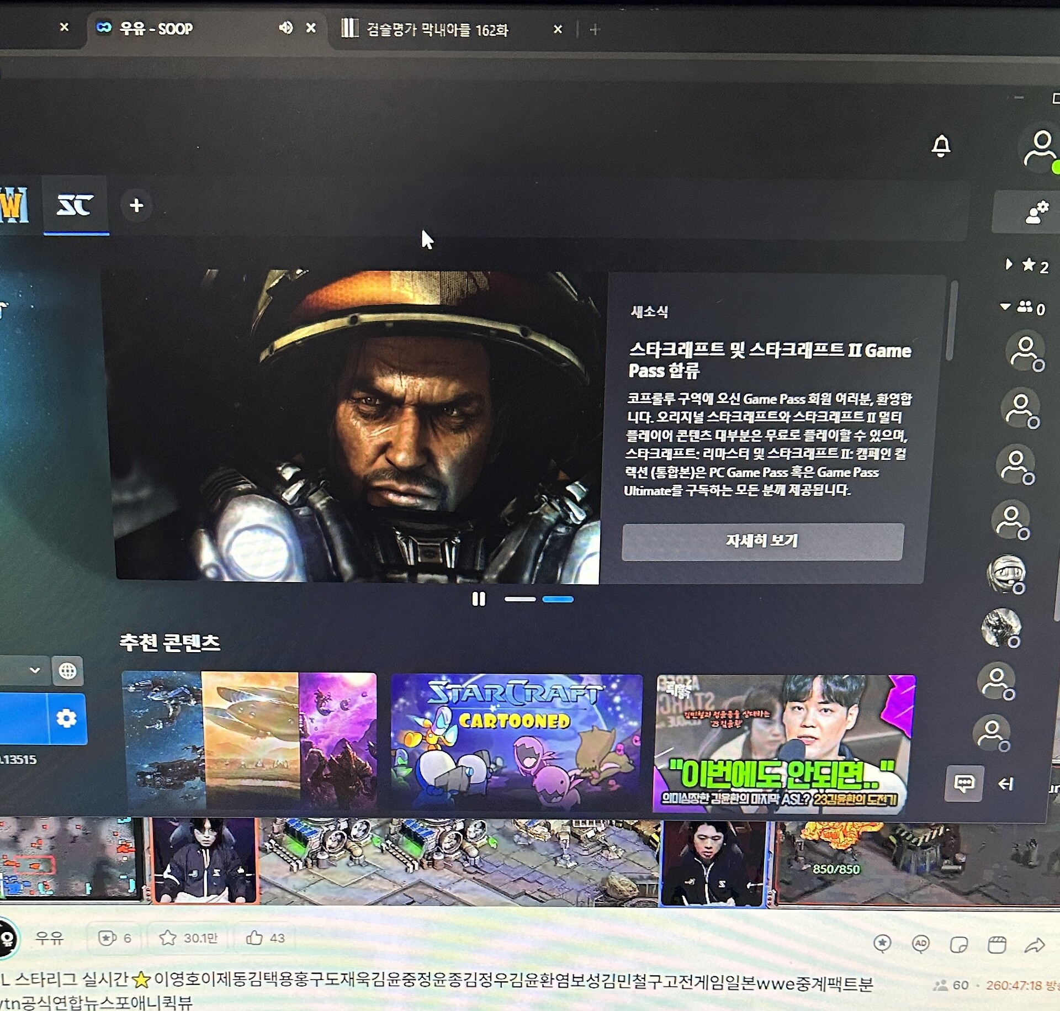The height and width of the screenshot is (1011, 1060).
Task: Open the chat speech-bubble icon
Action: click(964, 783)
